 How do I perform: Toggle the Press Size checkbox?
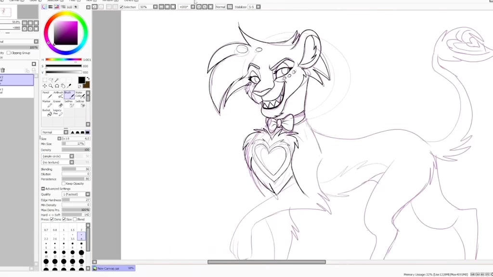(64, 219)
